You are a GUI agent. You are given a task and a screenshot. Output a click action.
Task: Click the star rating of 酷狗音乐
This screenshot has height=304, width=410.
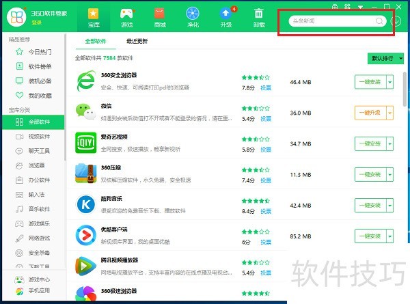click(256, 201)
